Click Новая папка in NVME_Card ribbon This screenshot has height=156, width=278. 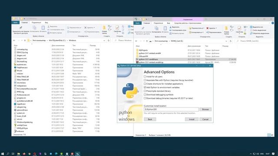[x=226, y=30]
